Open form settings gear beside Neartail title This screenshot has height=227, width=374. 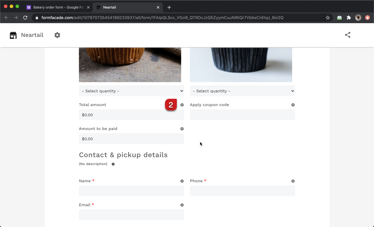57,35
